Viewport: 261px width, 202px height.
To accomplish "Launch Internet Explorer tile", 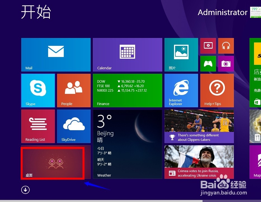I will 181,91.
